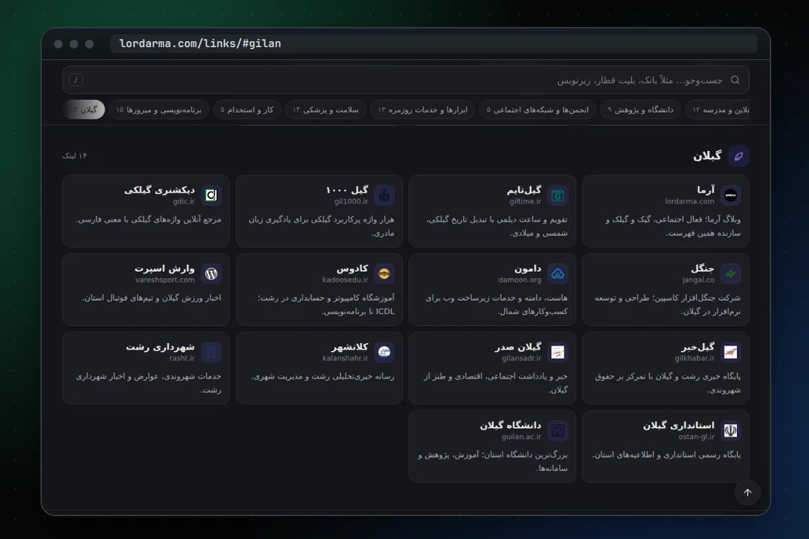Select the کار و استخدام category chip
809x539 pixels.
pyautogui.click(x=247, y=110)
